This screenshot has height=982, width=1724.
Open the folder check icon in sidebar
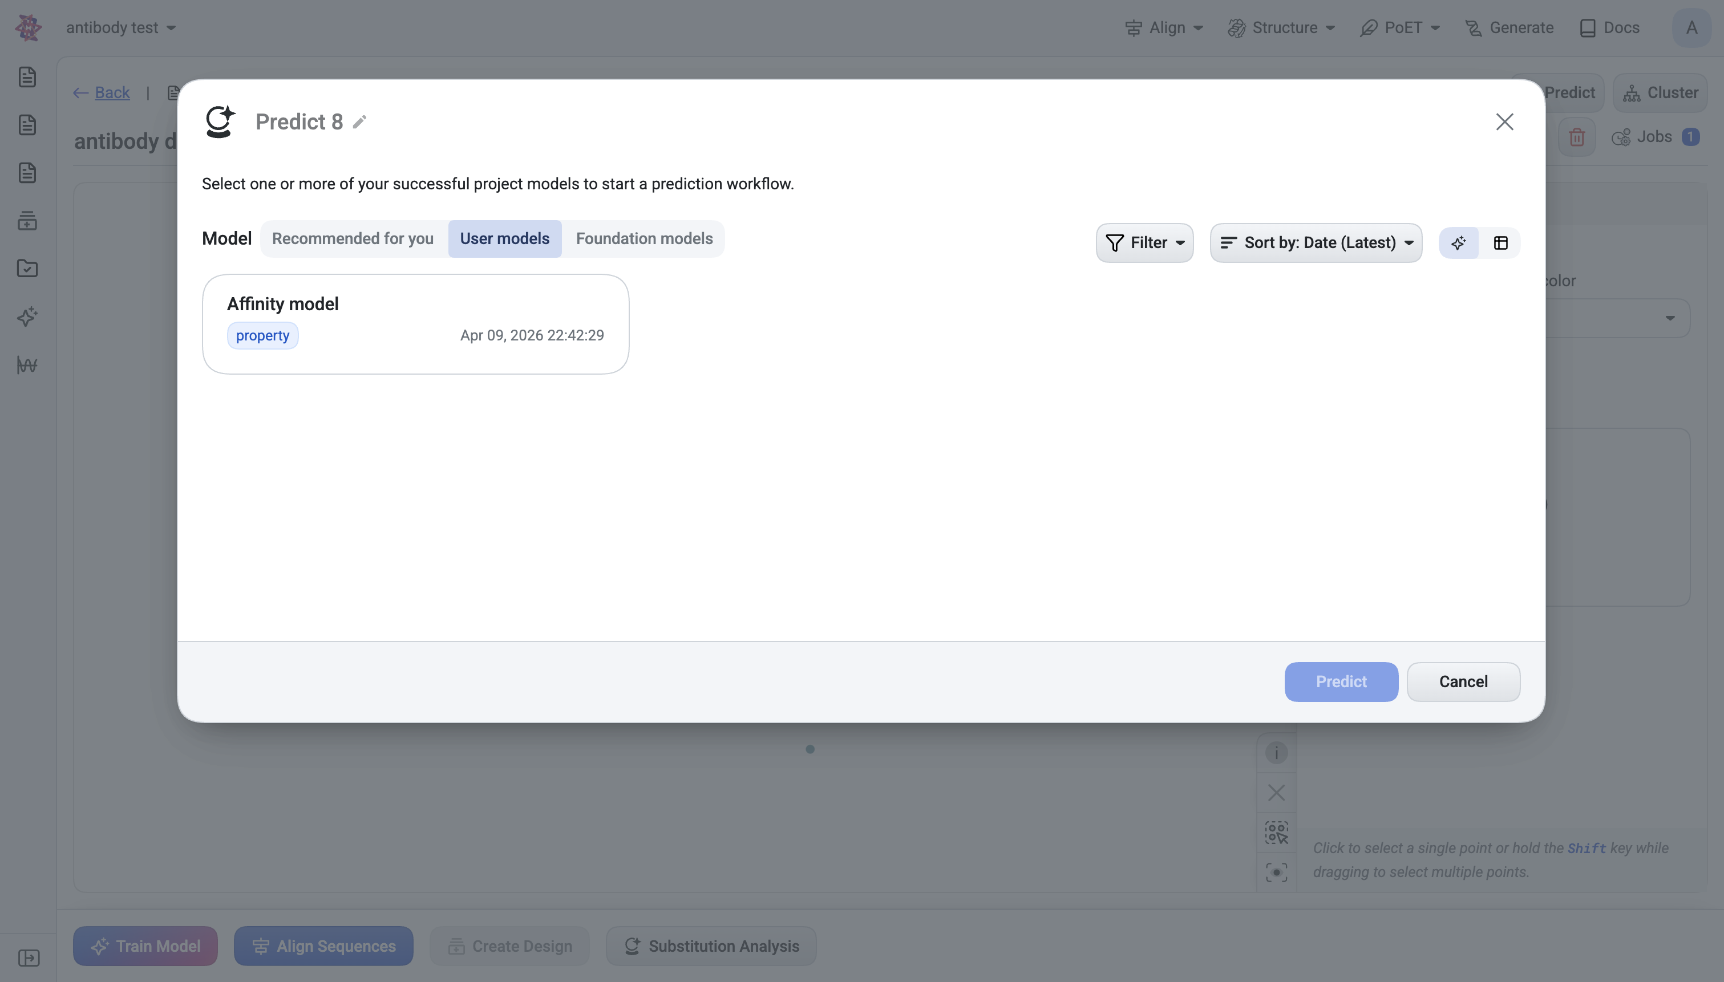tap(27, 269)
